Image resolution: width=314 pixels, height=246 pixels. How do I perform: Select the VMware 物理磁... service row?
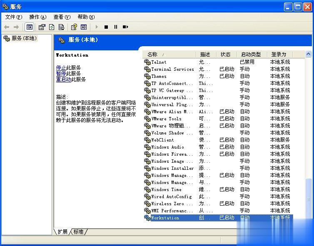coord(218,126)
